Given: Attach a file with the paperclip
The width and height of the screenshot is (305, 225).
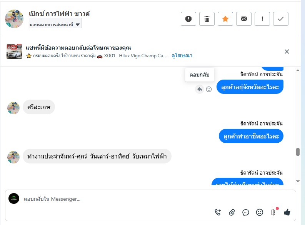Looking at the screenshot, I should pyautogui.click(x=232, y=212).
